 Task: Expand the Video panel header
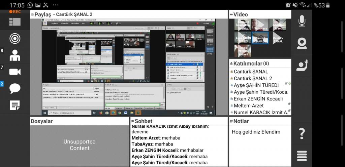pyautogui.click(x=240, y=14)
